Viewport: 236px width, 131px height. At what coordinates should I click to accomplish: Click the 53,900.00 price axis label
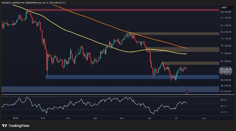click(226, 91)
